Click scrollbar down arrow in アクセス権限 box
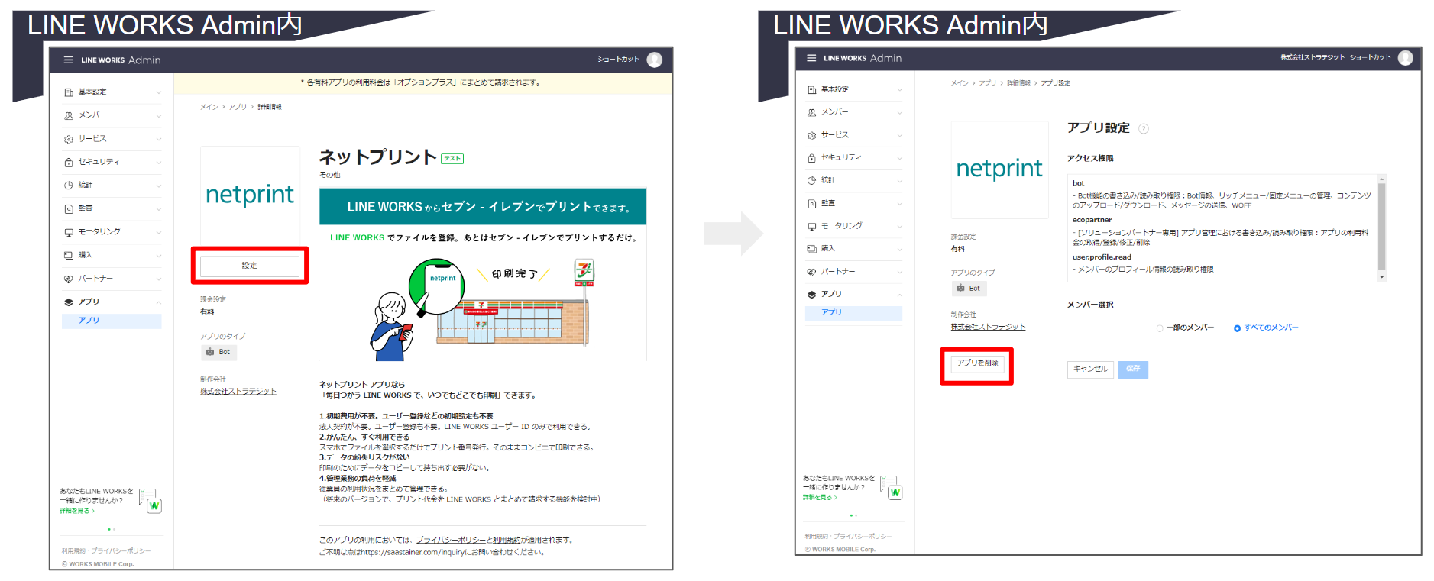This screenshot has height=581, width=1434. (x=1381, y=277)
